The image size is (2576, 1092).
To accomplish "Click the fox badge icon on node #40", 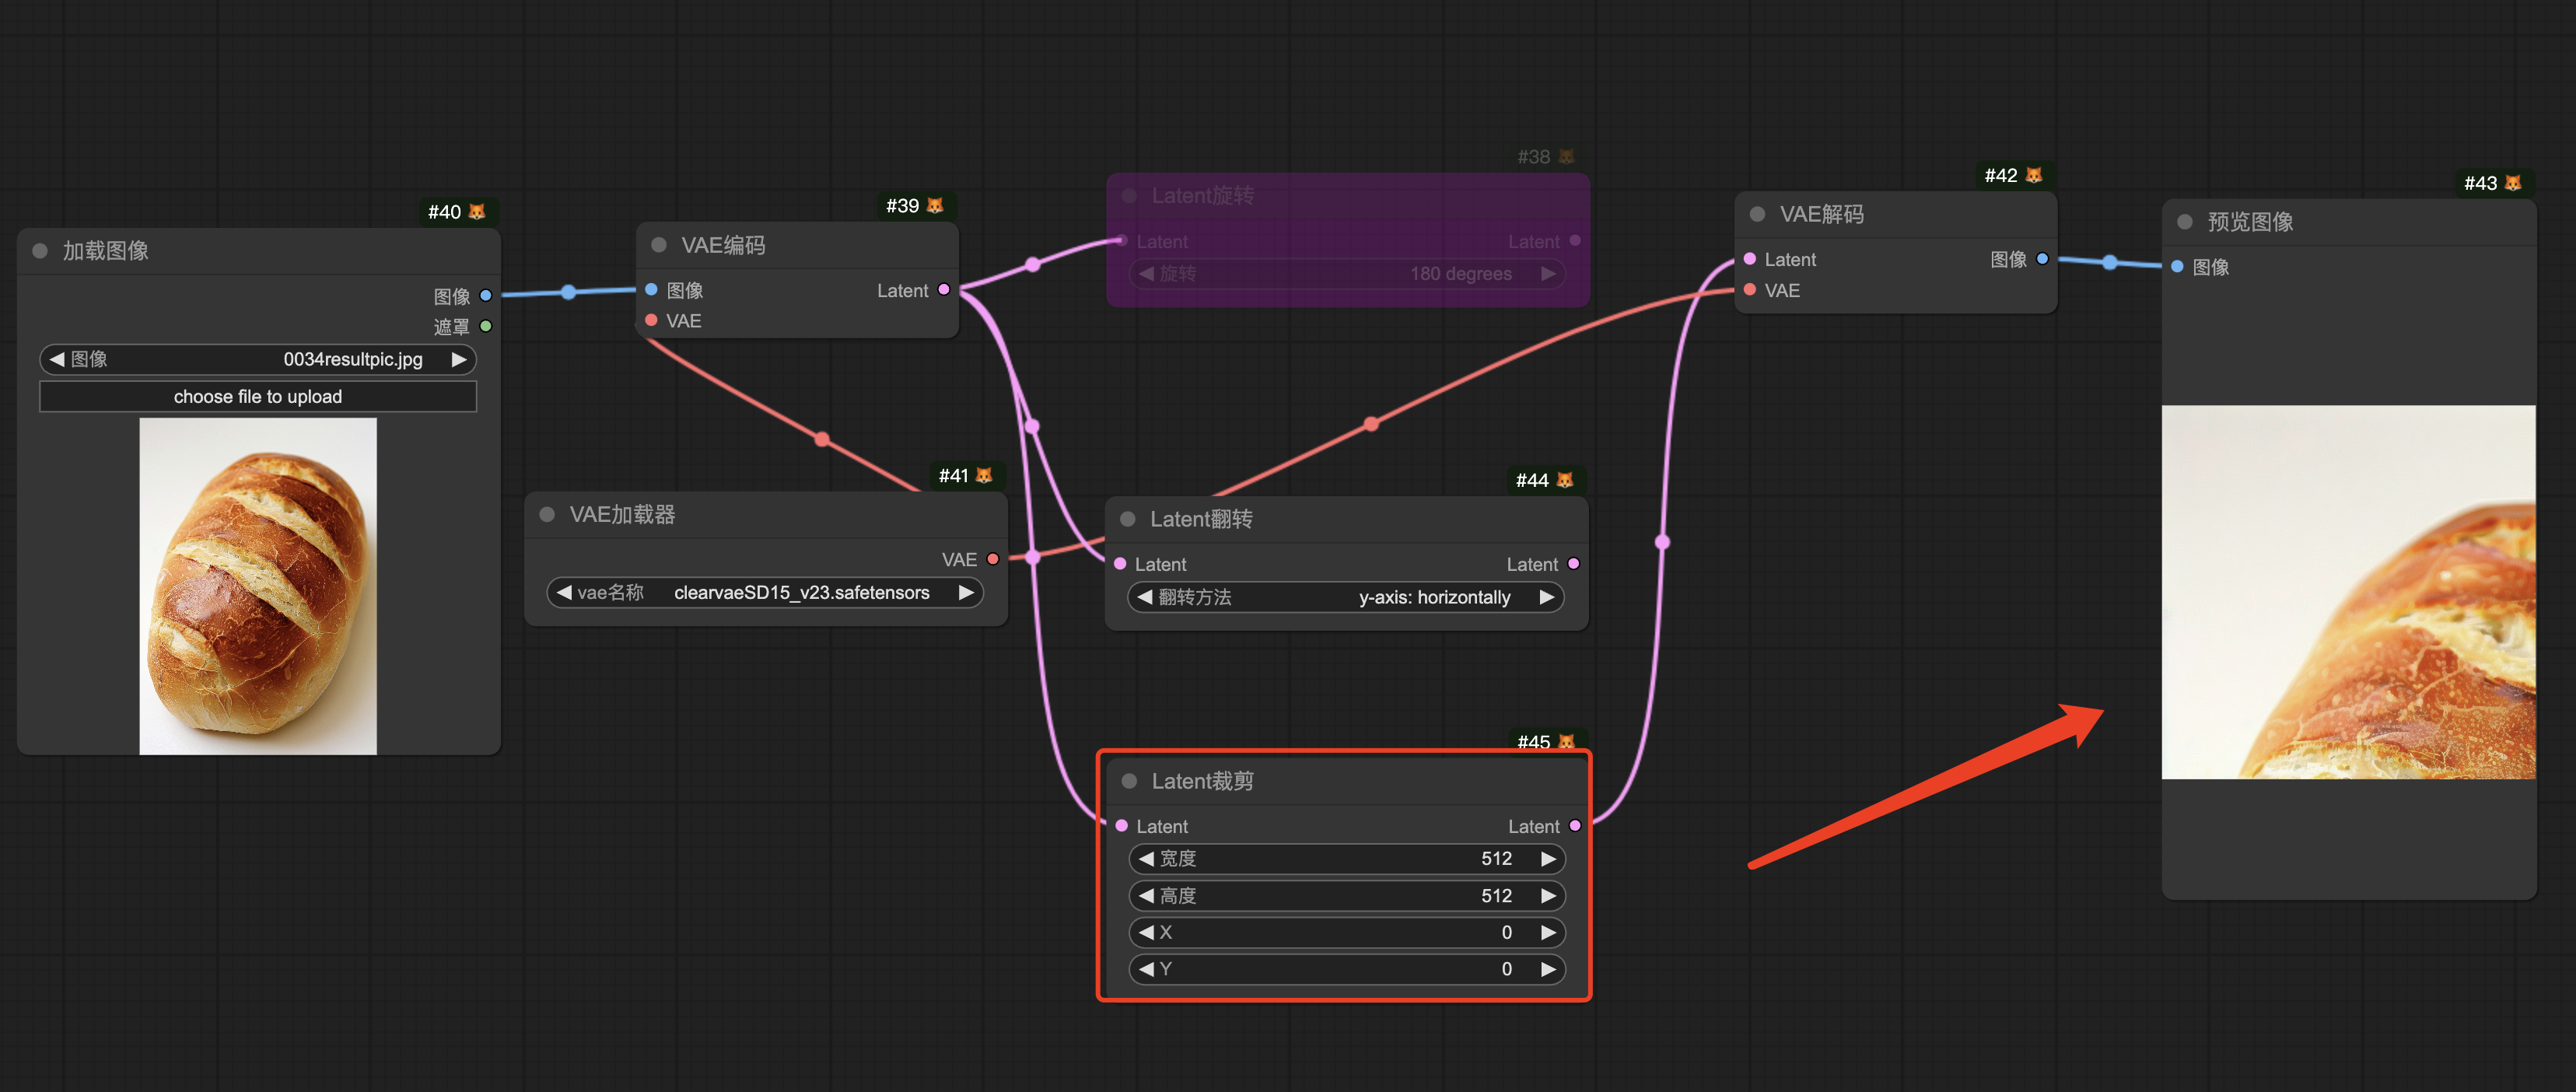I will point(477,212).
